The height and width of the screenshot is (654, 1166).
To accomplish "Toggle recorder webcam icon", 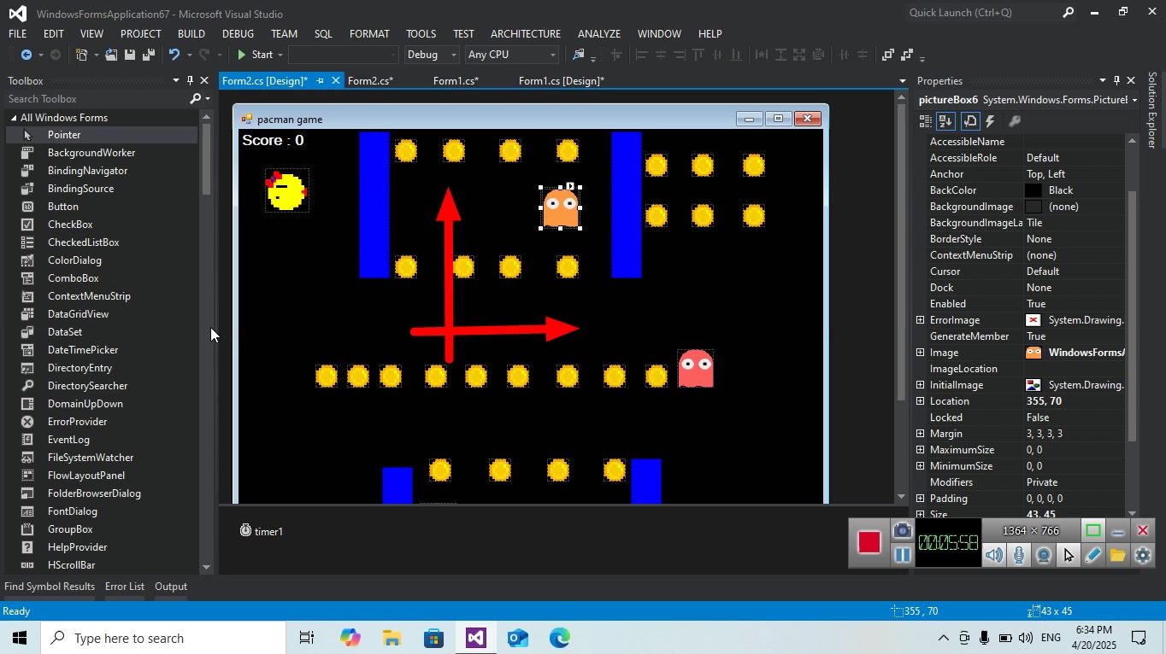I will (1044, 556).
